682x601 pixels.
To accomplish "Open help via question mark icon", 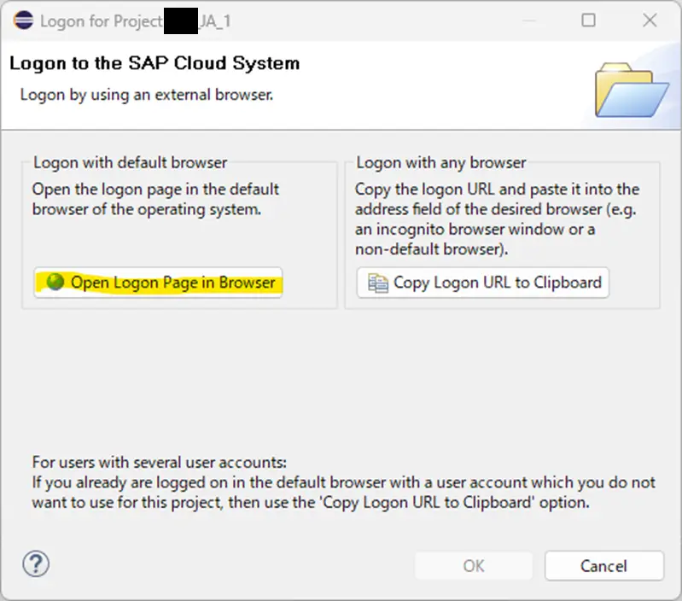I will (x=36, y=564).
